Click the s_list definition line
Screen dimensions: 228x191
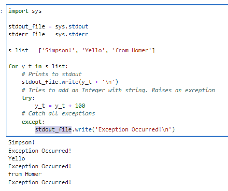point(82,50)
